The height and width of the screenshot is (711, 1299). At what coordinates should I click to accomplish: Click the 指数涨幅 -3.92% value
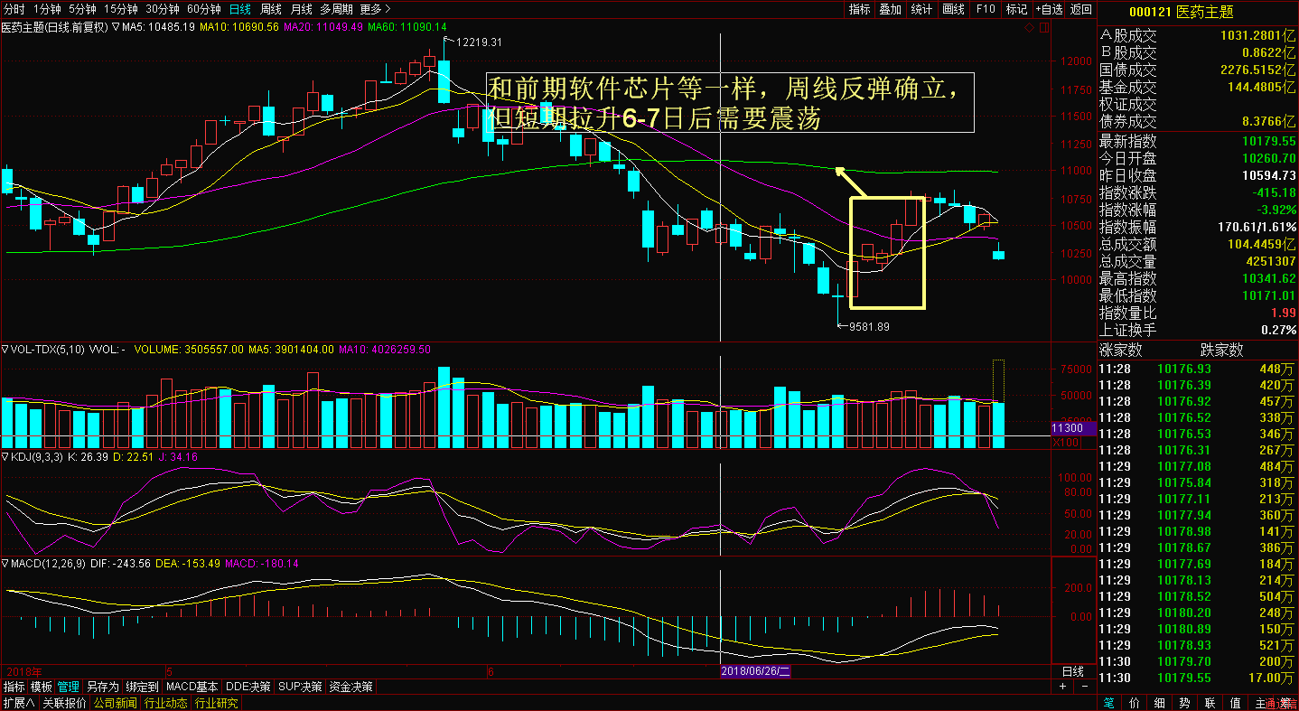coord(1276,210)
